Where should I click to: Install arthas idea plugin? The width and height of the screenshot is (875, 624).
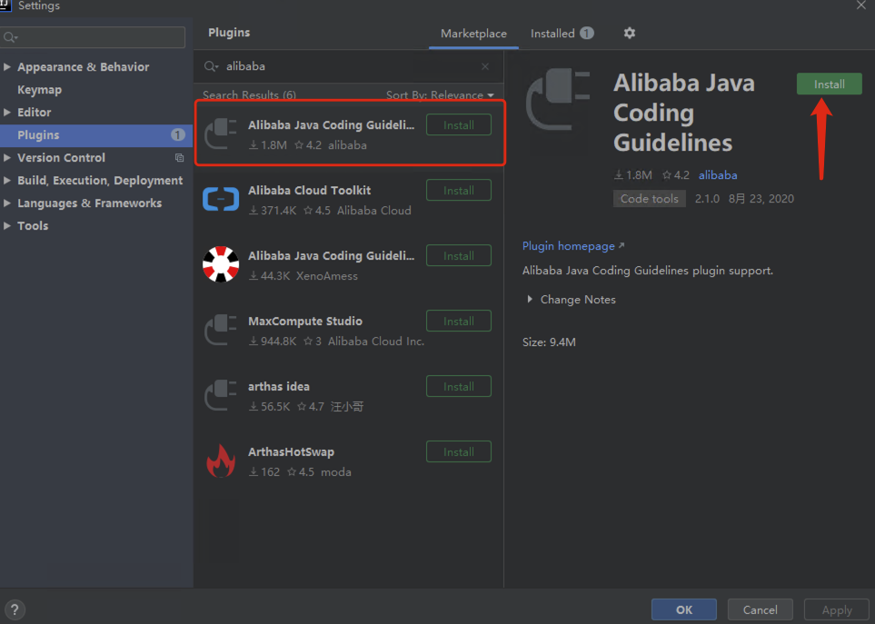point(459,386)
